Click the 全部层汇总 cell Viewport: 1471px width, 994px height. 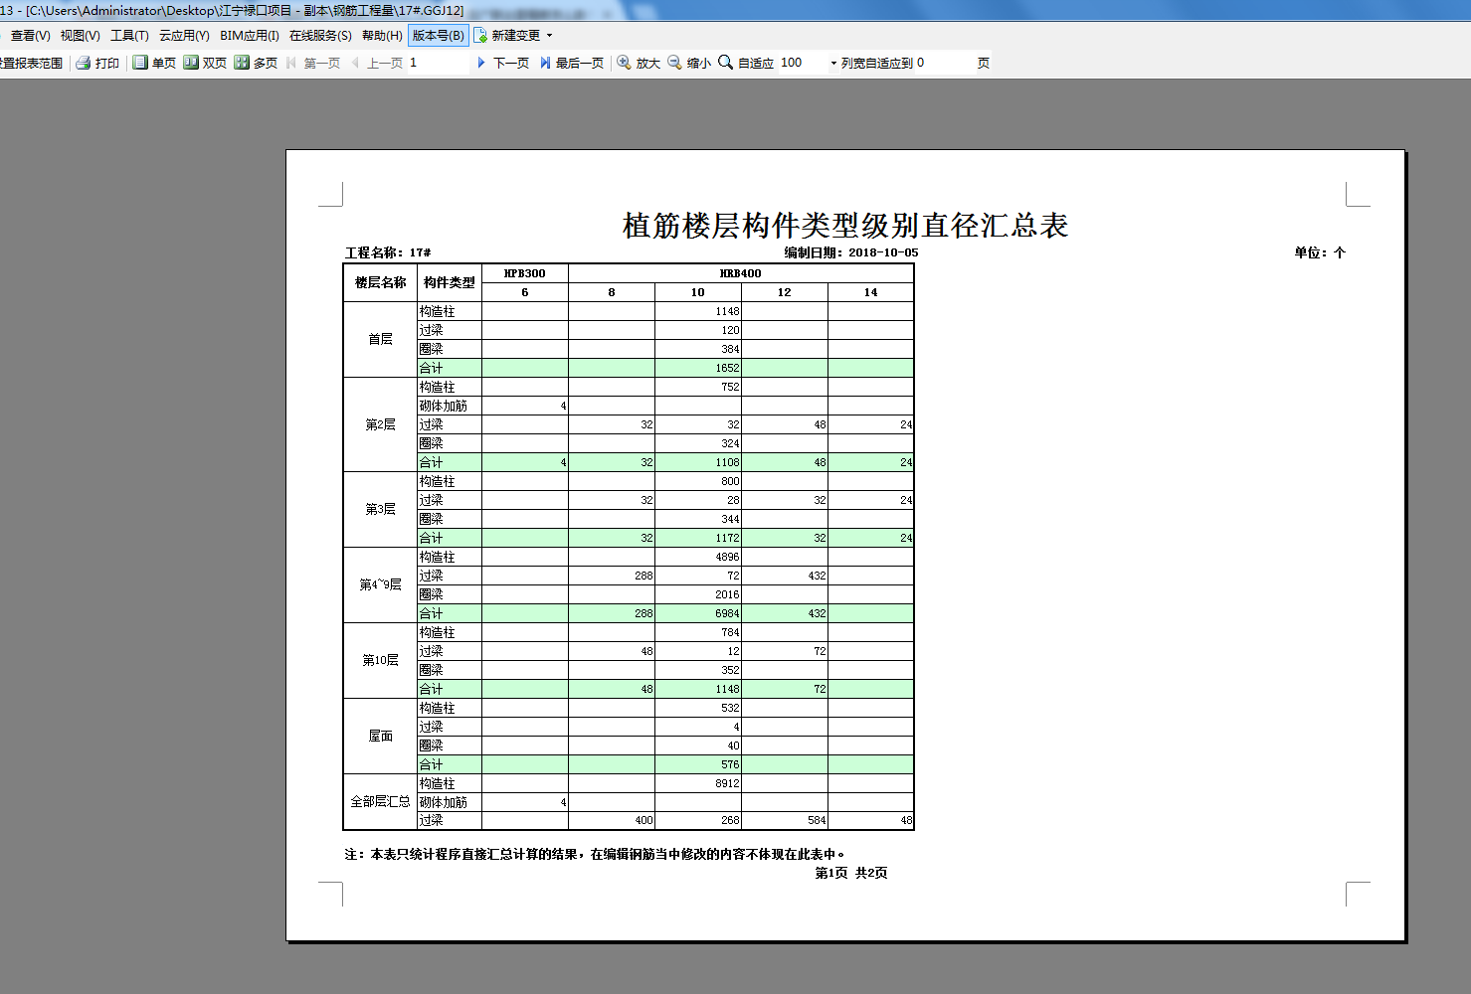point(380,801)
